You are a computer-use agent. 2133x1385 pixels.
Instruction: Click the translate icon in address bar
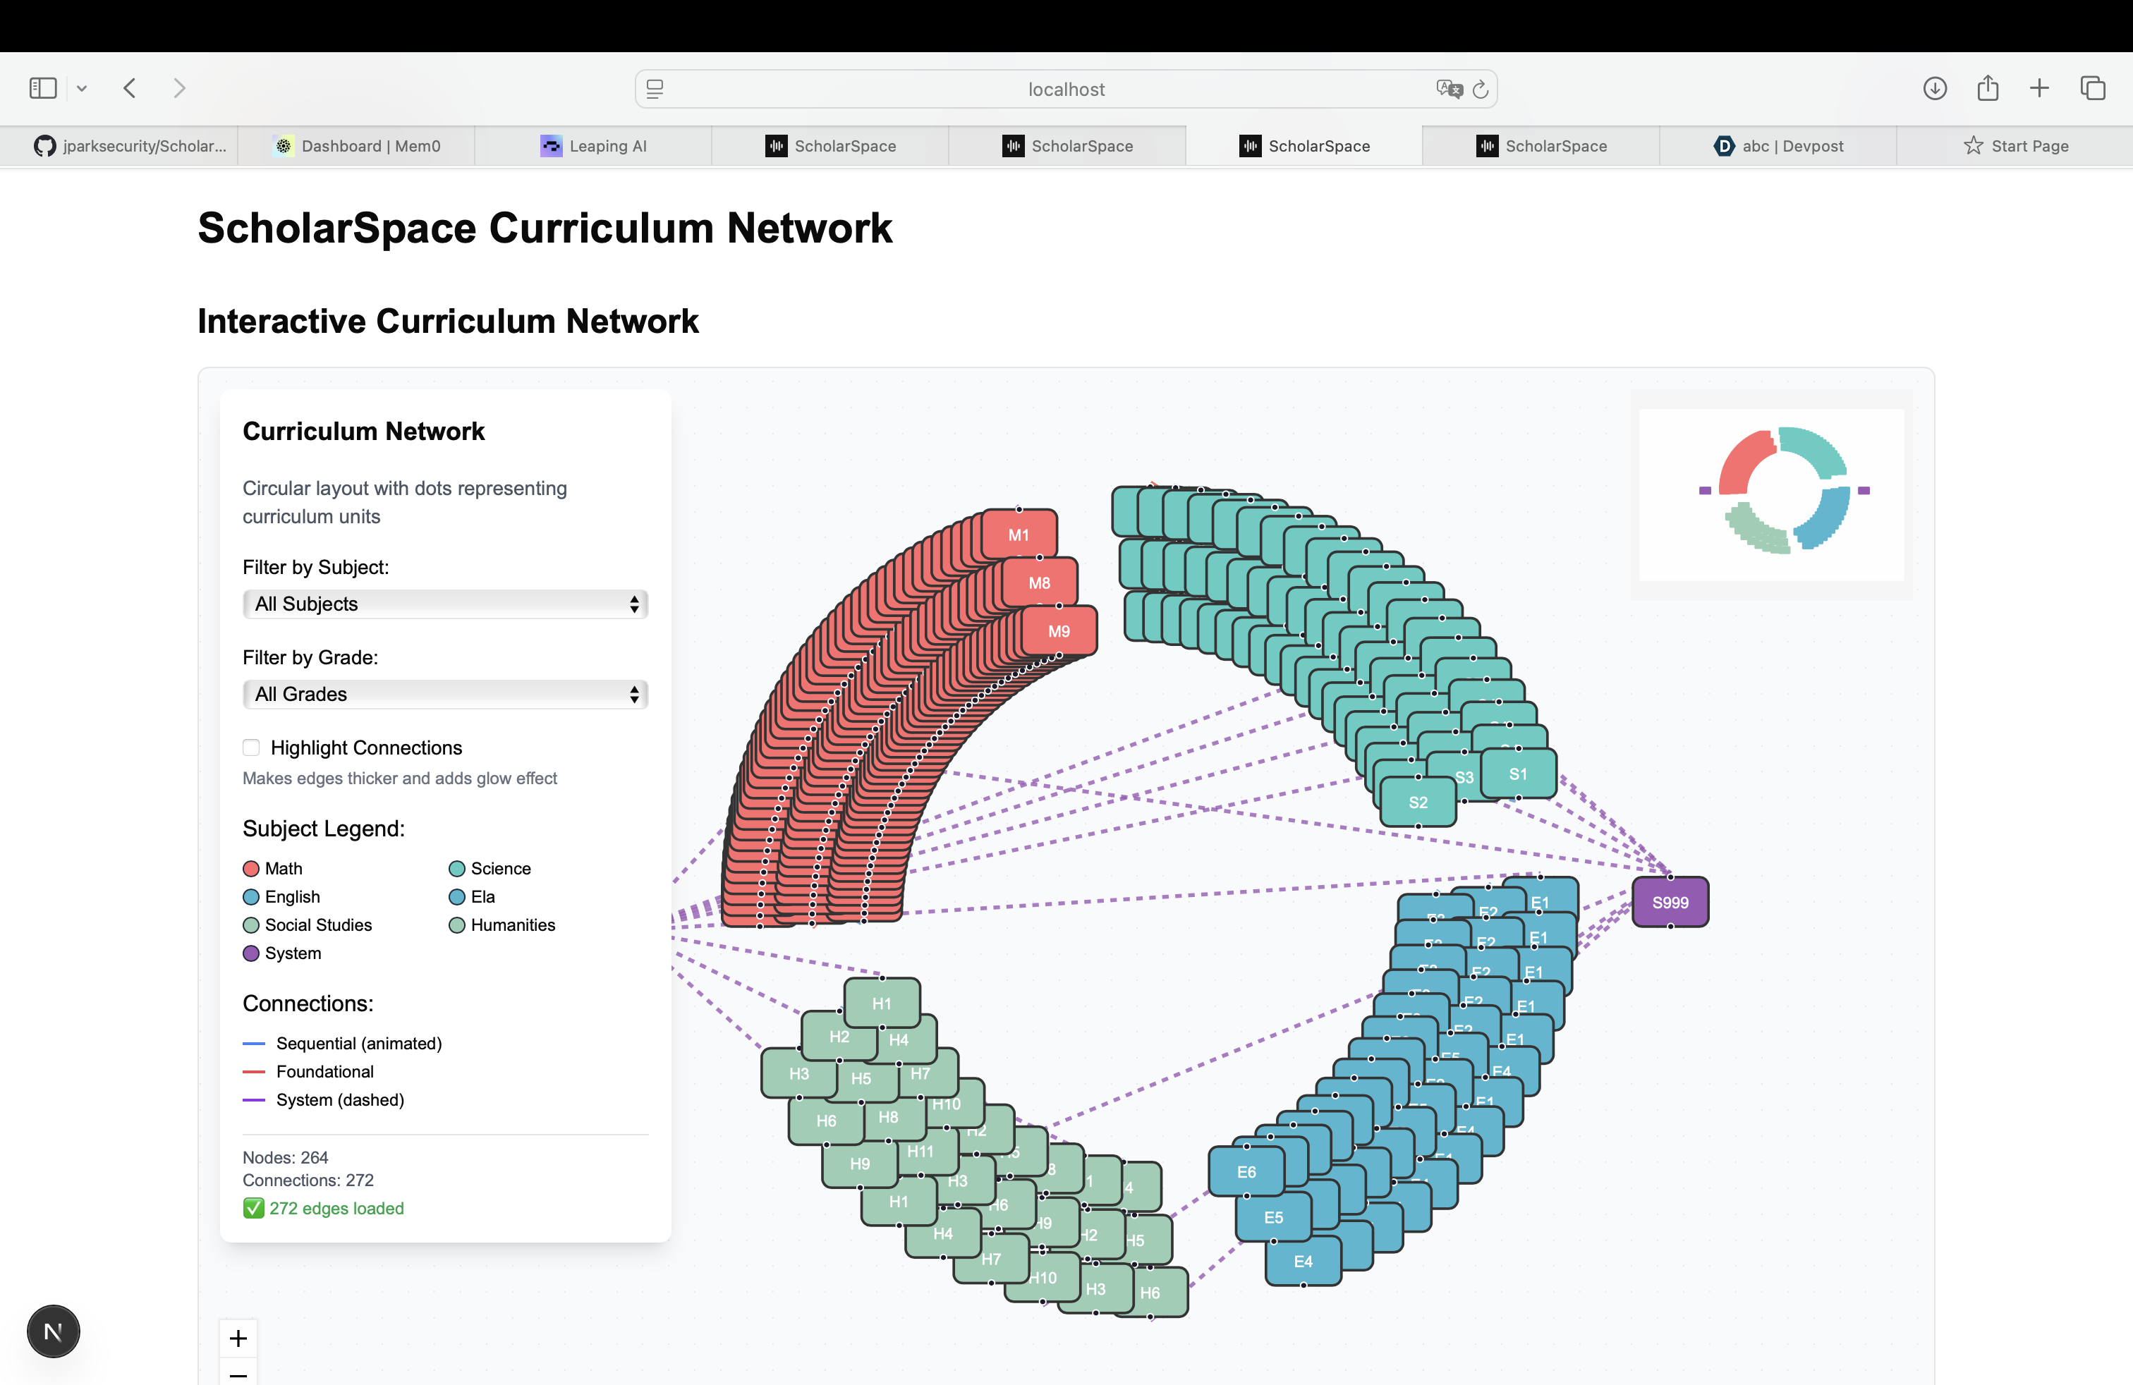tap(1448, 89)
